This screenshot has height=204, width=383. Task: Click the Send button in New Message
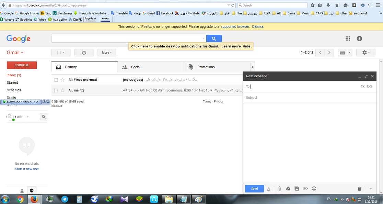pyautogui.click(x=254, y=189)
